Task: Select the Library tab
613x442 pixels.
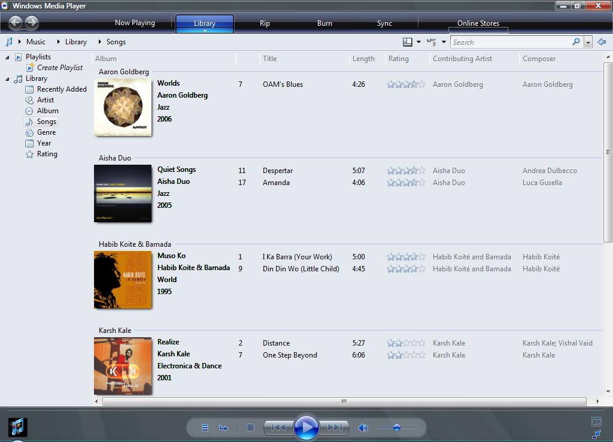Action: 205,23
